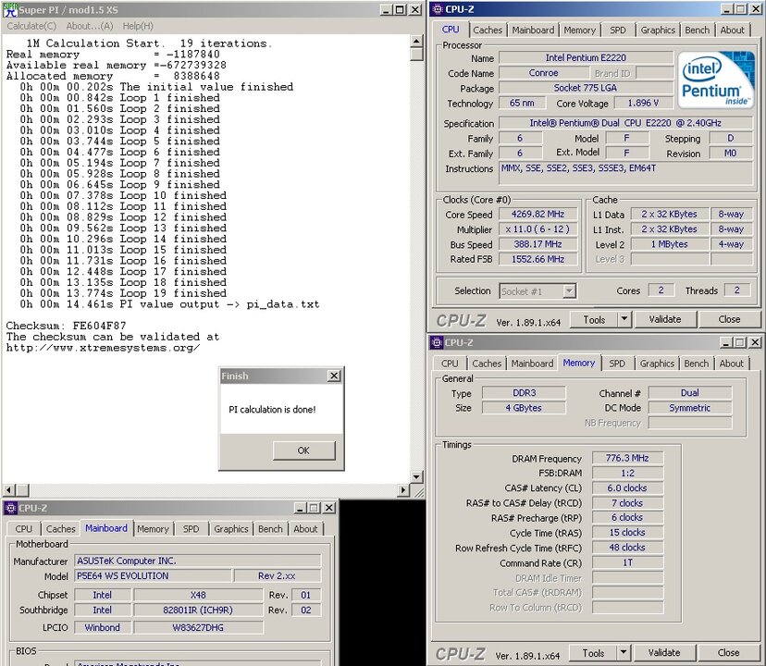Switch to SPD tab in top CPU-Z window
The width and height of the screenshot is (766, 666).
[618, 31]
